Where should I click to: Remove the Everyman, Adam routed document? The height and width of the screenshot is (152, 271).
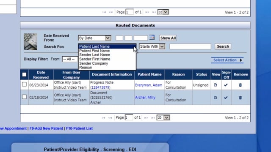[x=240, y=85]
